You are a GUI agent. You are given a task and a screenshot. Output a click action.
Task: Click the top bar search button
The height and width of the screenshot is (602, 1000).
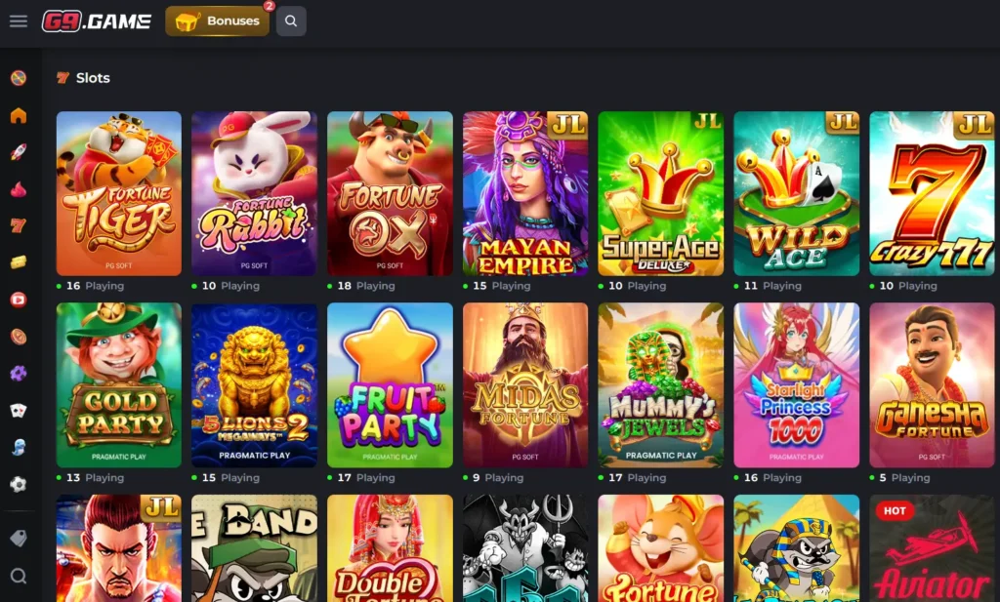pyautogui.click(x=291, y=21)
